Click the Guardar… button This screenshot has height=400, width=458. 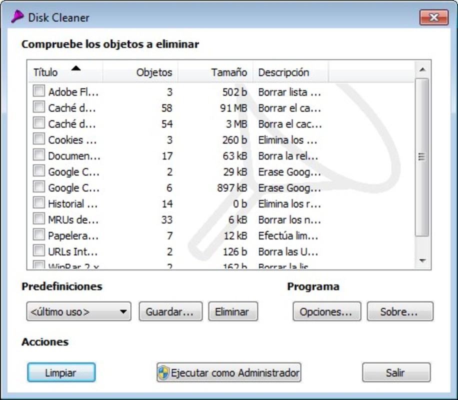click(x=170, y=311)
